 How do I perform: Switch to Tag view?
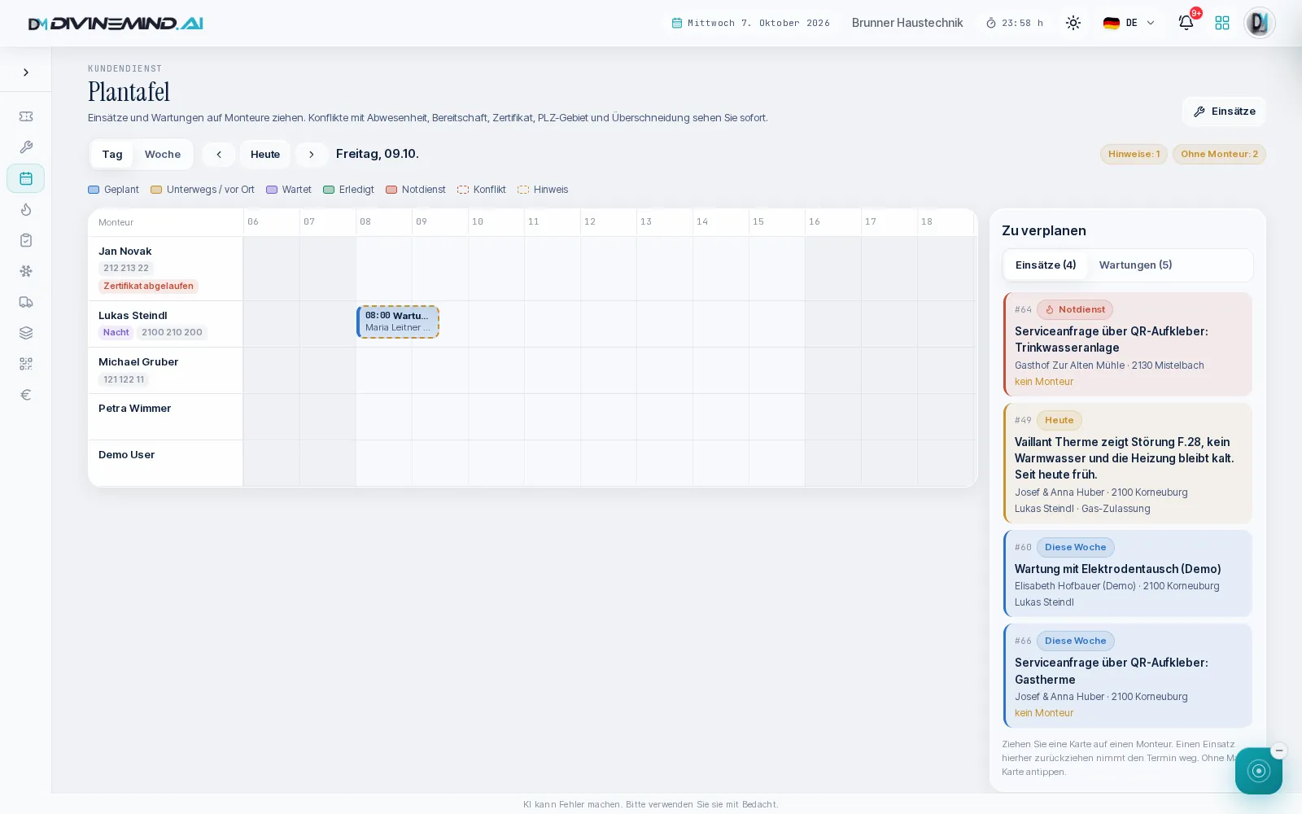click(112, 154)
